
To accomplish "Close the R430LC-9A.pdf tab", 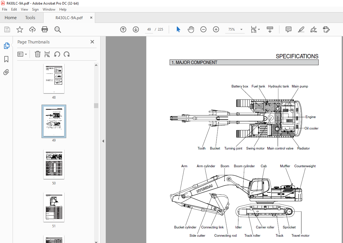I will point(91,18).
